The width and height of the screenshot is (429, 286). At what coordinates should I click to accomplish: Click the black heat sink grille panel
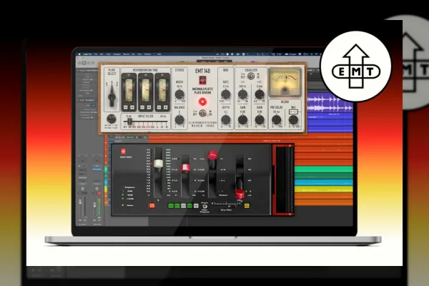(x=284, y=179)
